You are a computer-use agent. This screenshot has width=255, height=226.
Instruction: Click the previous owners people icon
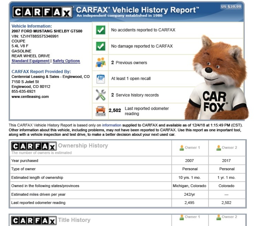[101, 62]
